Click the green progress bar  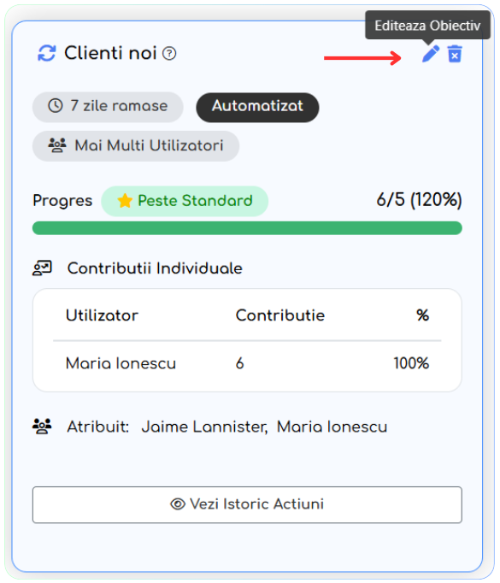click(x=247, y=228)
